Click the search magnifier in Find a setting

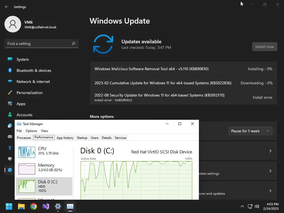point(73,44)
